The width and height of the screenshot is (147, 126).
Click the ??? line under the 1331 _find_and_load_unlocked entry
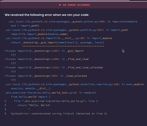(x=13, y=72)
